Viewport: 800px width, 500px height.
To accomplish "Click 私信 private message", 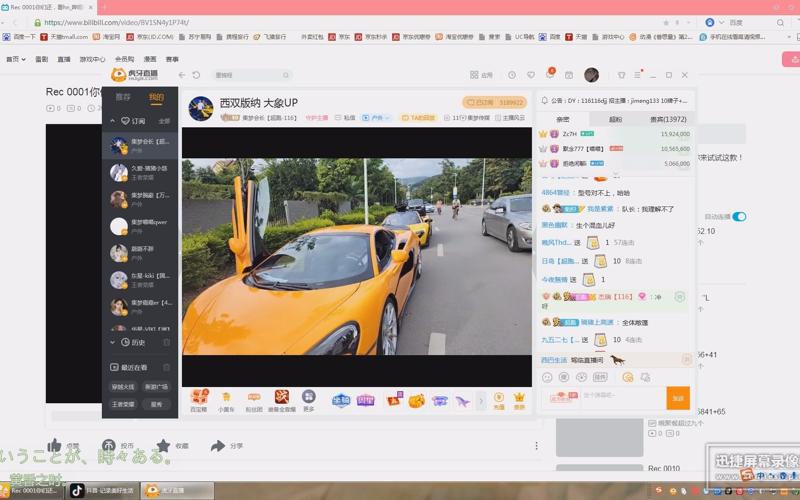I will pos(345,118).
